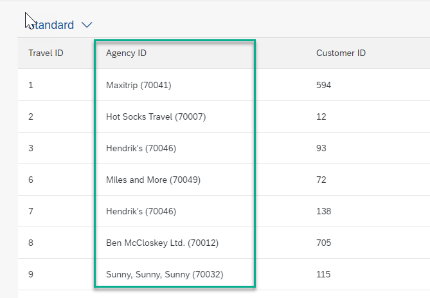Click Customer ID 72

click(321, 180)
